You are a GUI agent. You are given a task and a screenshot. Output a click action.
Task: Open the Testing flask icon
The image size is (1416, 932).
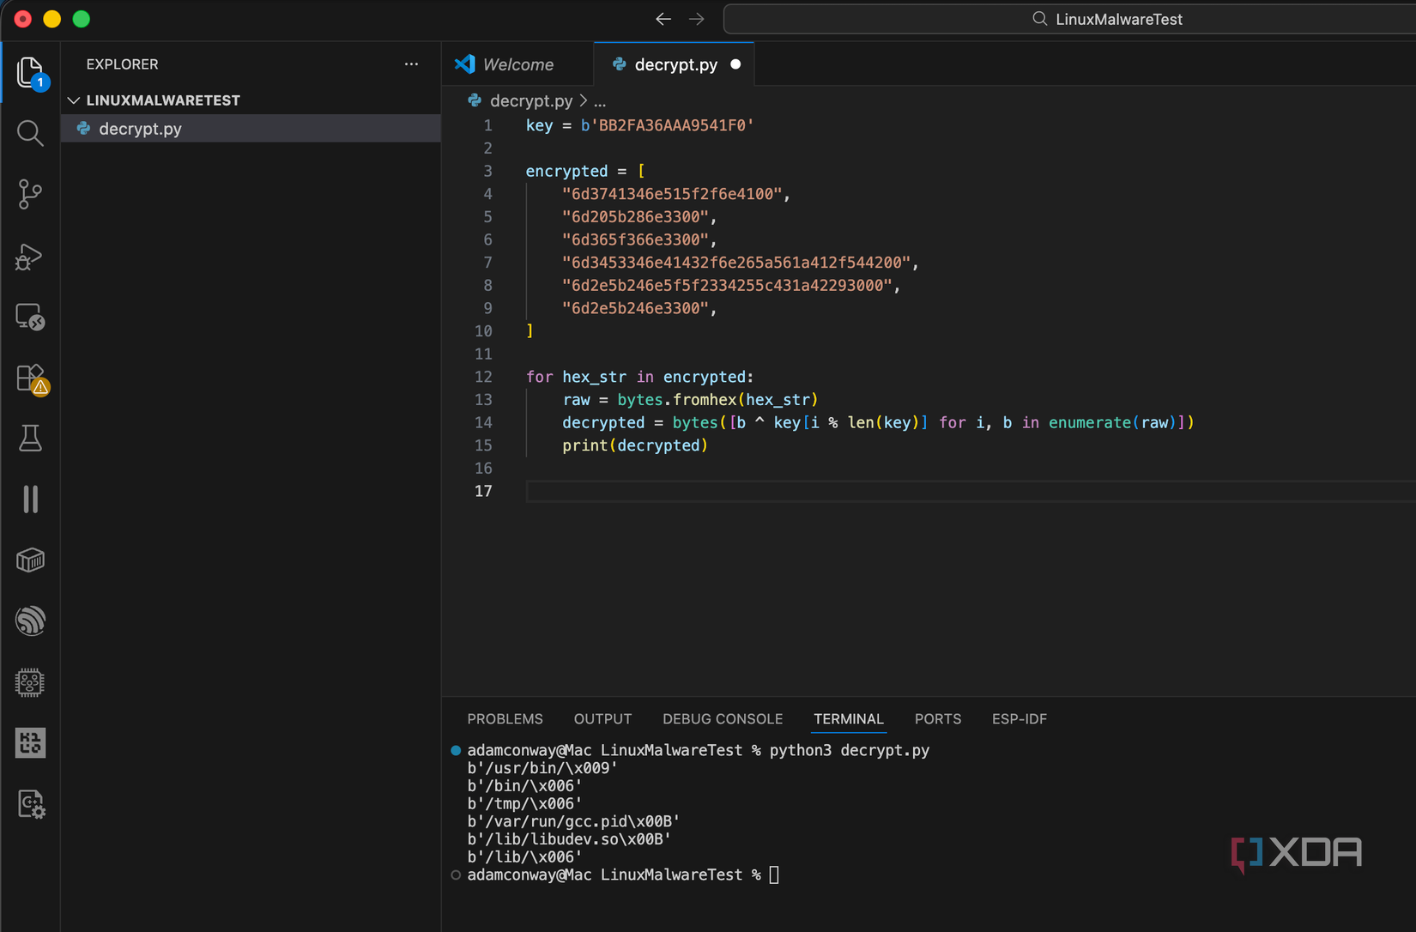[30, 439]
